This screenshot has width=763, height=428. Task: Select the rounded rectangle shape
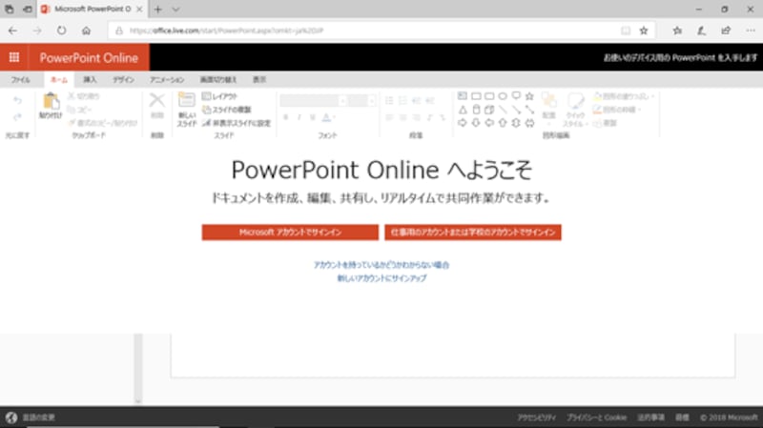click(x=489, y=96)
